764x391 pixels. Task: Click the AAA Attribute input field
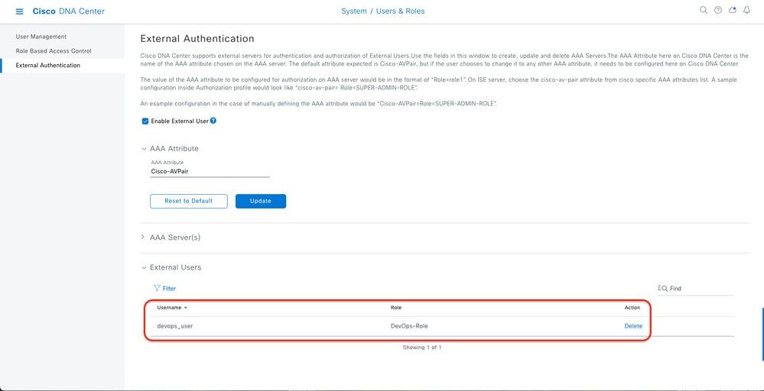210,172
